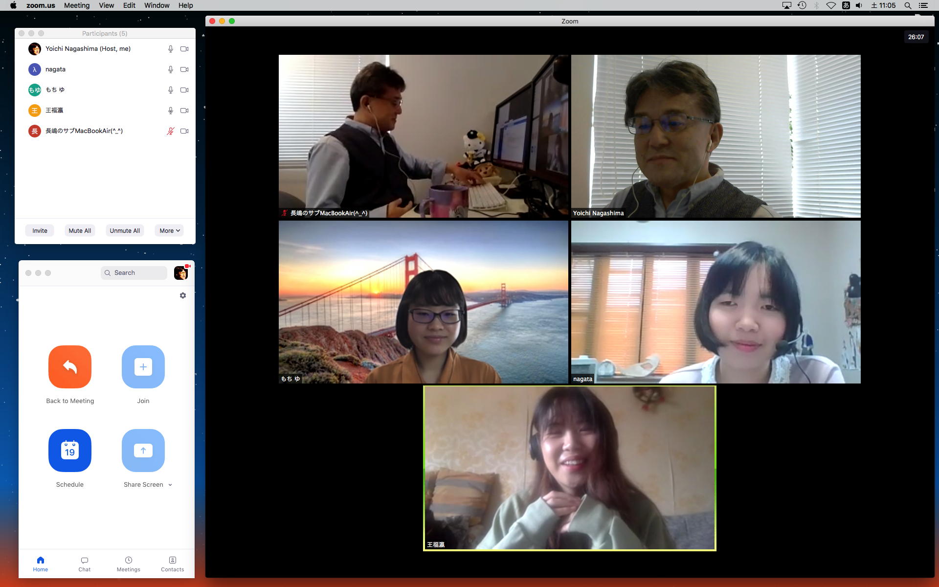Click the Mute All button

tap(80, 231)
